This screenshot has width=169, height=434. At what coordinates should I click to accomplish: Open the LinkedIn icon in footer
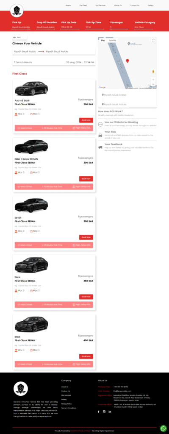coord(110,412)
